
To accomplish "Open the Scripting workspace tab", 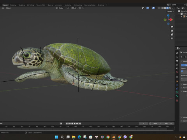I will pyautogui.click(x=101, y=5).
